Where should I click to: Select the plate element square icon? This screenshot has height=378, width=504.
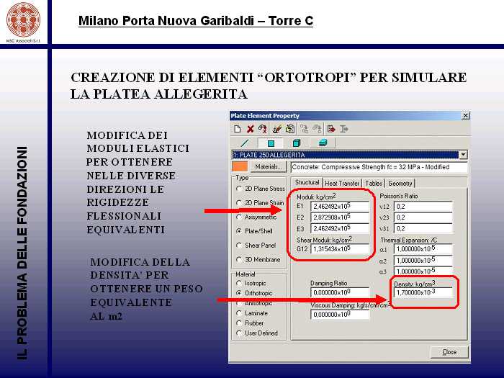[270, 143]
